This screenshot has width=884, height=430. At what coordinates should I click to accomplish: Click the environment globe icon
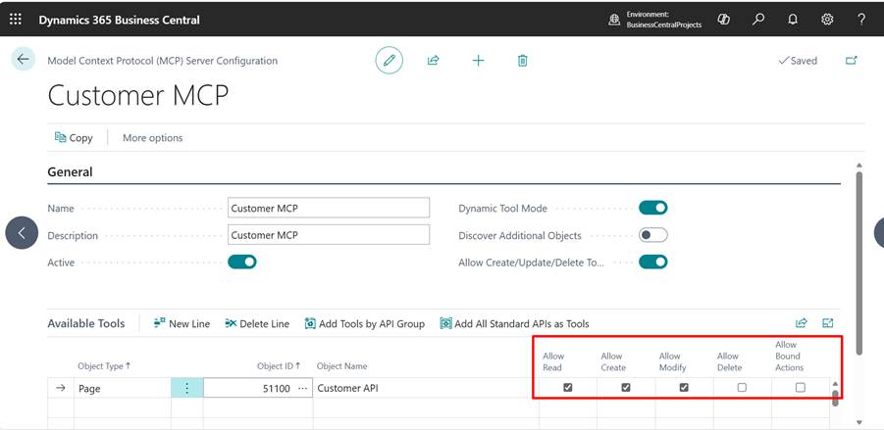[x=614, y=20]
